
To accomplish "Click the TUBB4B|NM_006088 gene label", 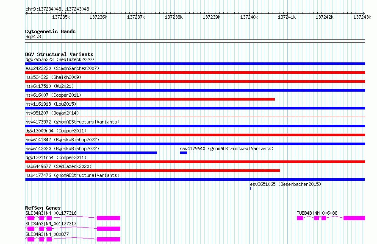I will tap(317, 213).
